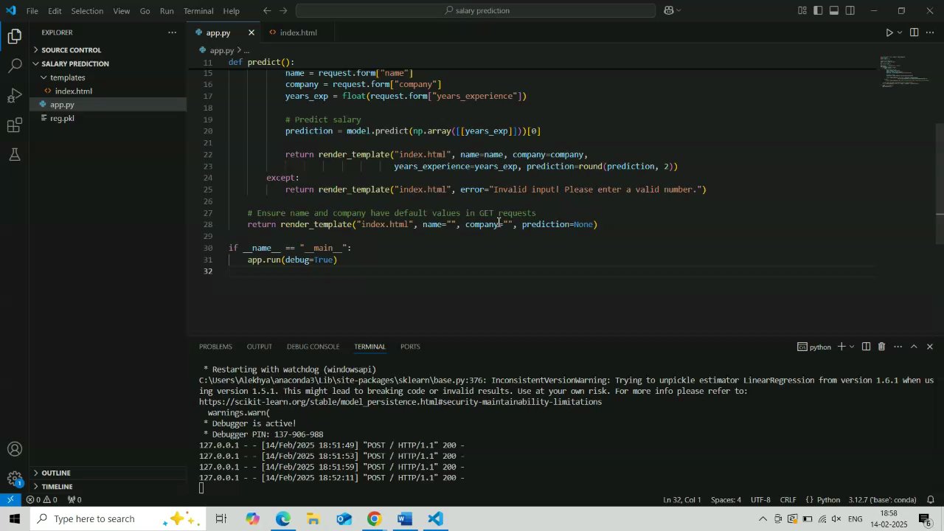Open the editor More Actions menu
Image resolution: width=944 pixels, height=531 pixels.
point(930,32)
